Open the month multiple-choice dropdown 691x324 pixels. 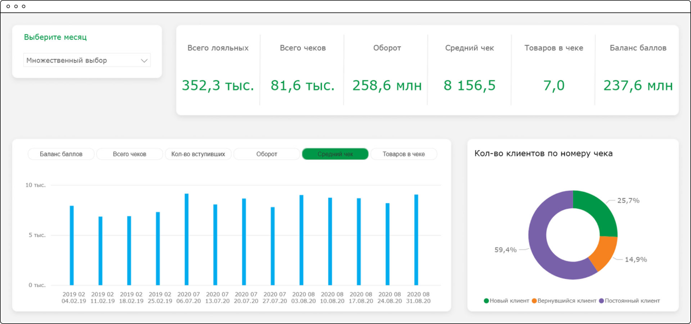[82, 60]
